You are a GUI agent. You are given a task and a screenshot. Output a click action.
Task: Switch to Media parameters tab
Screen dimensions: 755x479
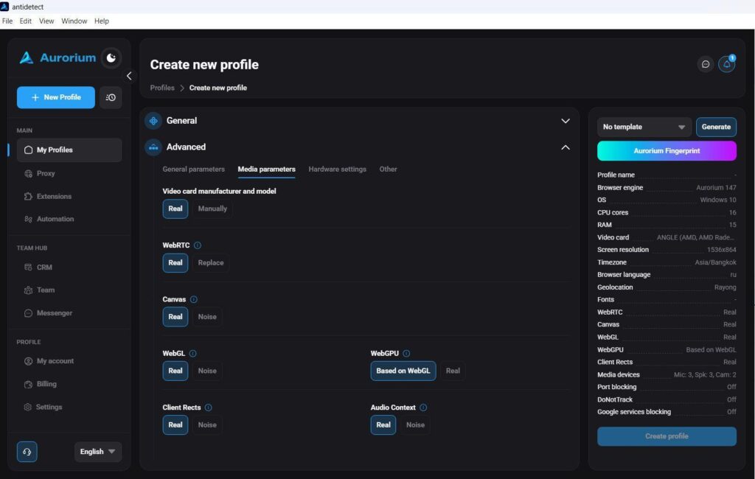(266, 169)
